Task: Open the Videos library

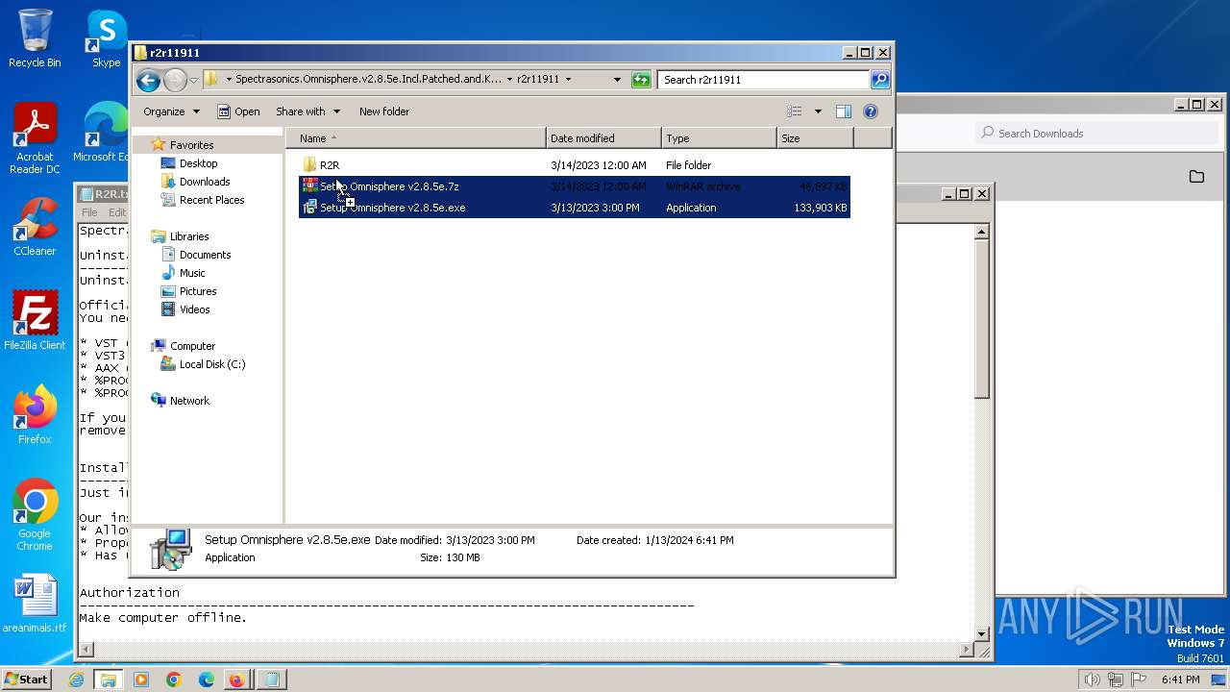Action: tap(194, 309)
